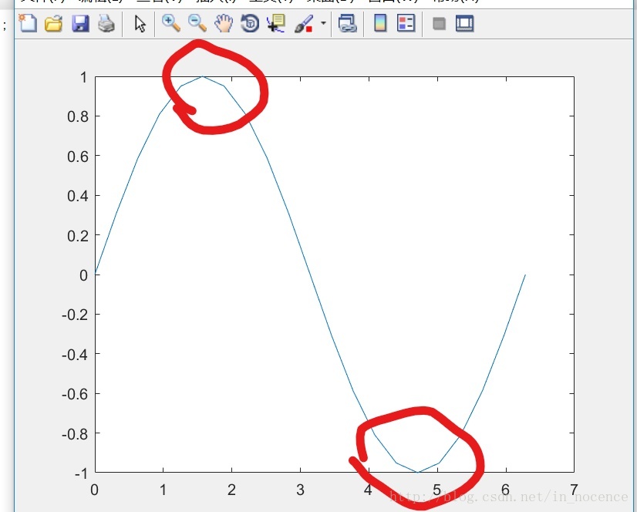The image size is (637, 512).
Task: Print the figure using the printer icon
Action: tap(106, 24)
